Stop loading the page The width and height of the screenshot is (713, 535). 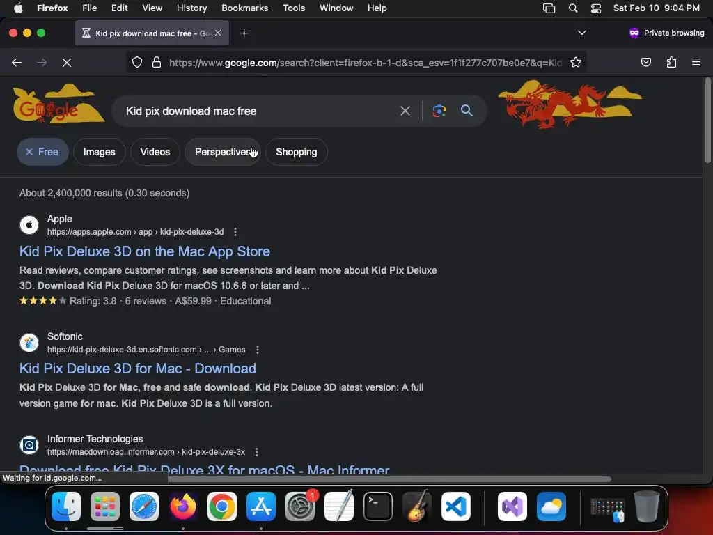(67, 62)
